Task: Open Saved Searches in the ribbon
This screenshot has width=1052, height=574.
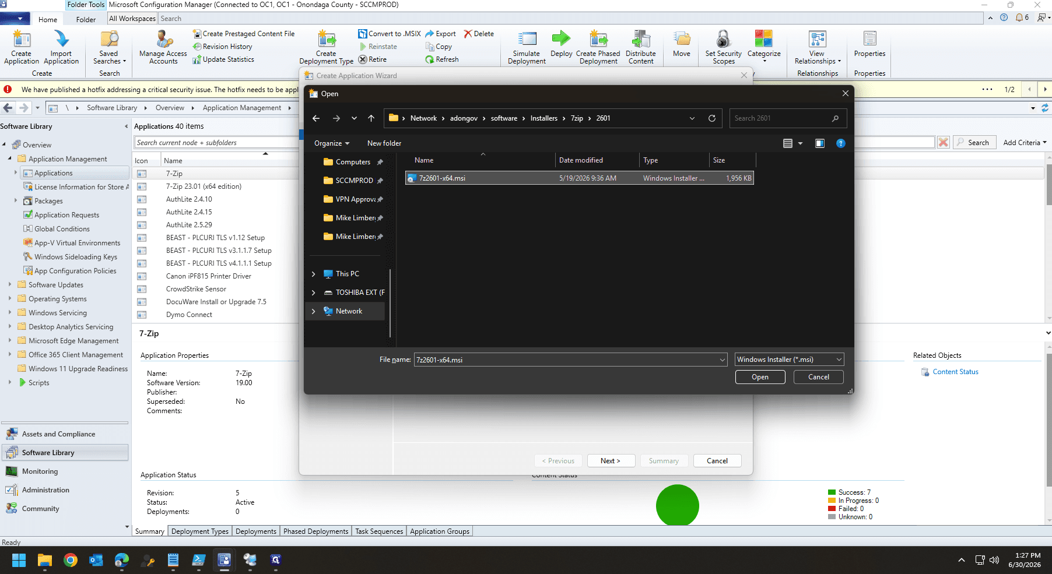Action: 109,47
